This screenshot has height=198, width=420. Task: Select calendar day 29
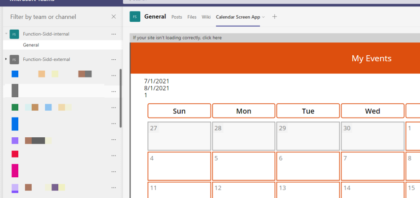click(x=308, y=136)
